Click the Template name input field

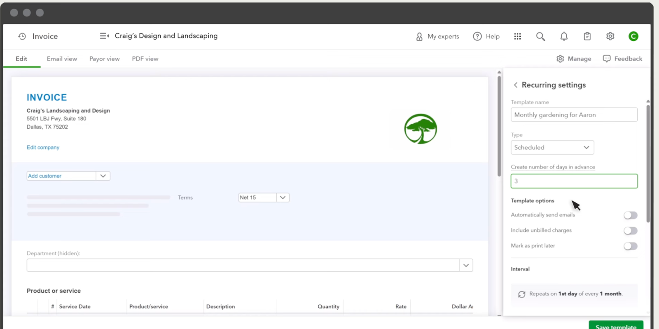click(x=574, y=115)
